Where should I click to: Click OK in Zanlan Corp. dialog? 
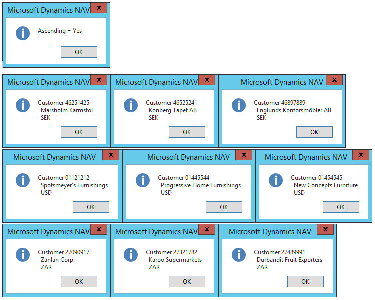pyautogui.click(x=79, y=281)
